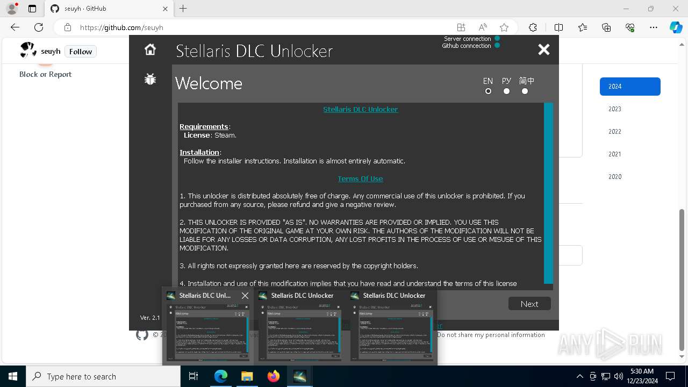688x387 pixels.
Task: Open network settings tray icon
Action: (x=606, y=376)
